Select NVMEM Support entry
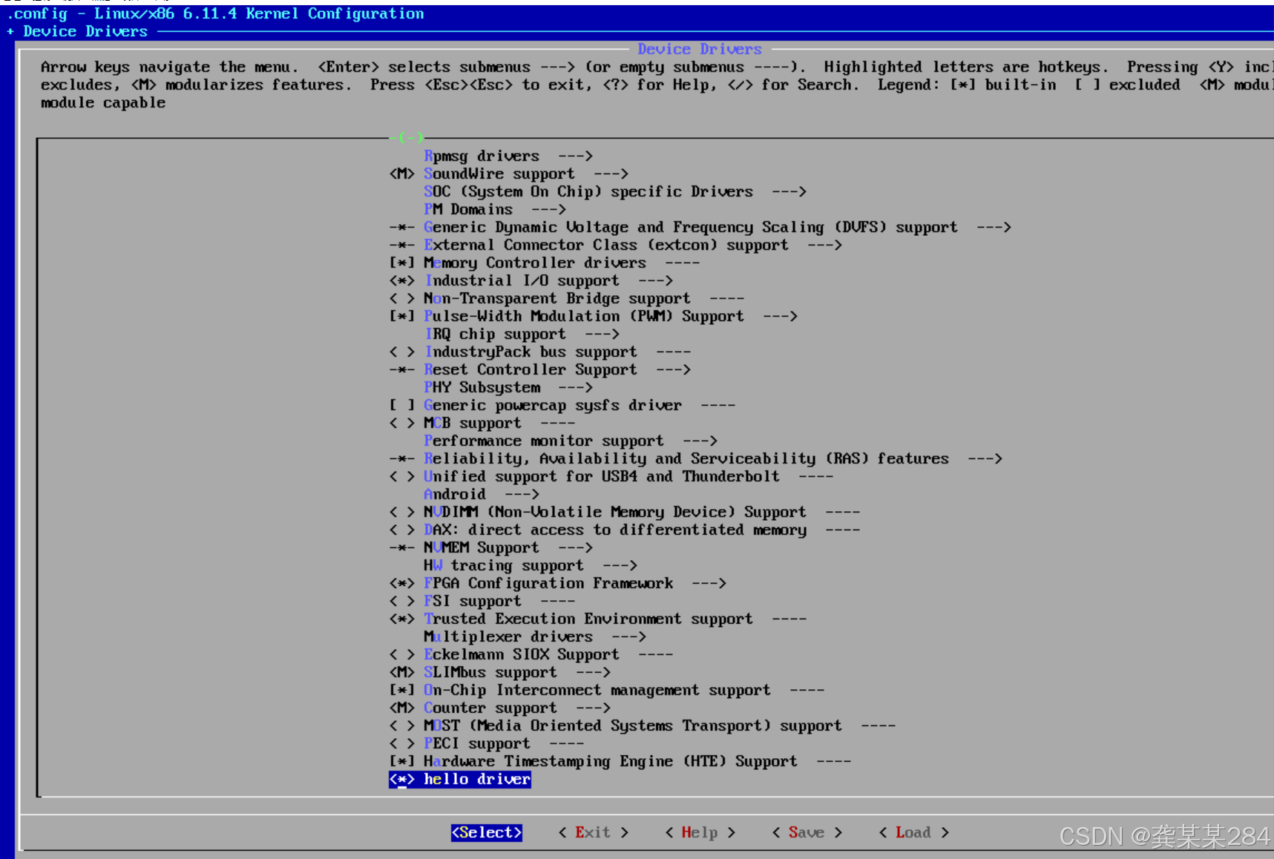Viewport: 1274px width, 859px height. (482, 547)
